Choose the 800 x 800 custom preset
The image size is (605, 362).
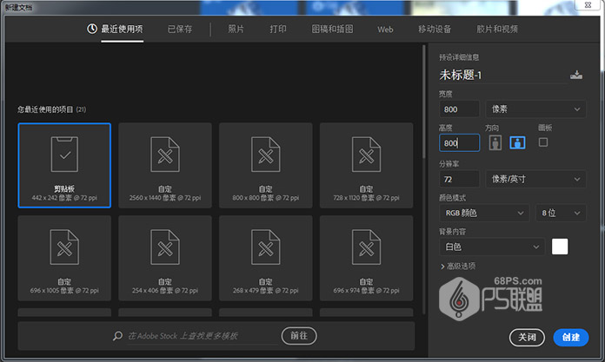click(x=266, y=166)
